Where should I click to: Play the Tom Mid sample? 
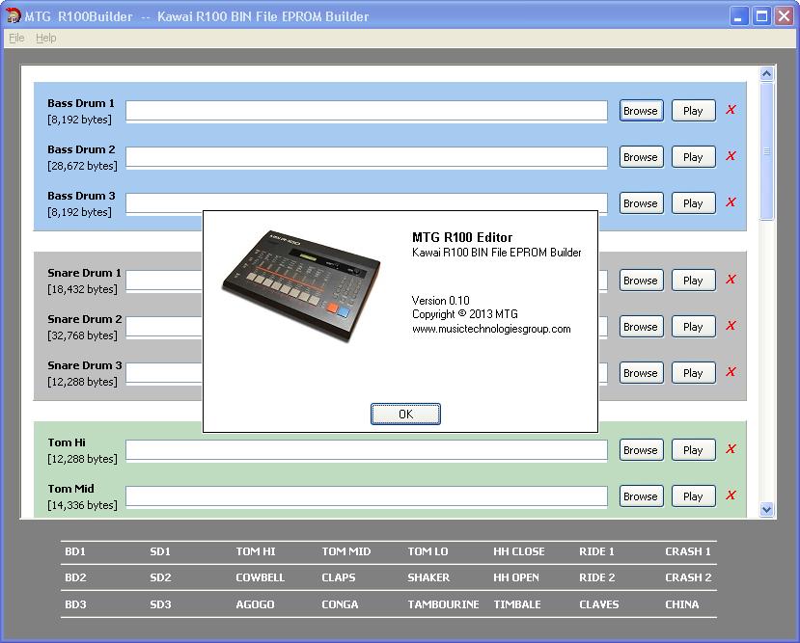694,496
